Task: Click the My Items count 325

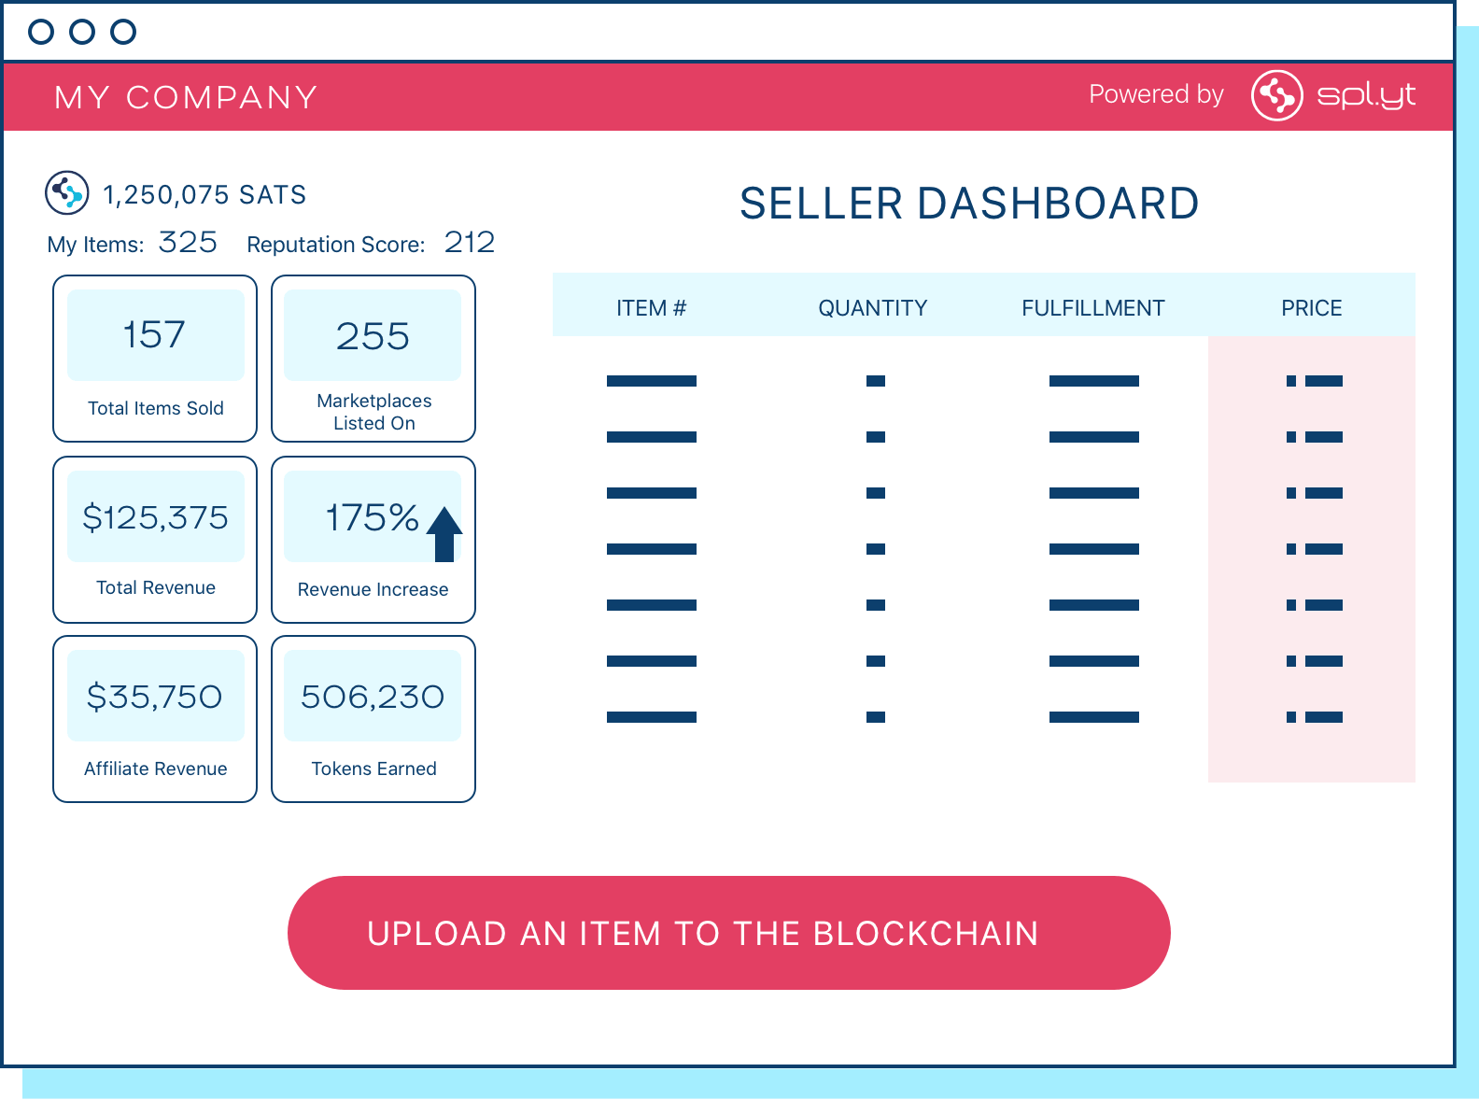Action: [188, 243]
